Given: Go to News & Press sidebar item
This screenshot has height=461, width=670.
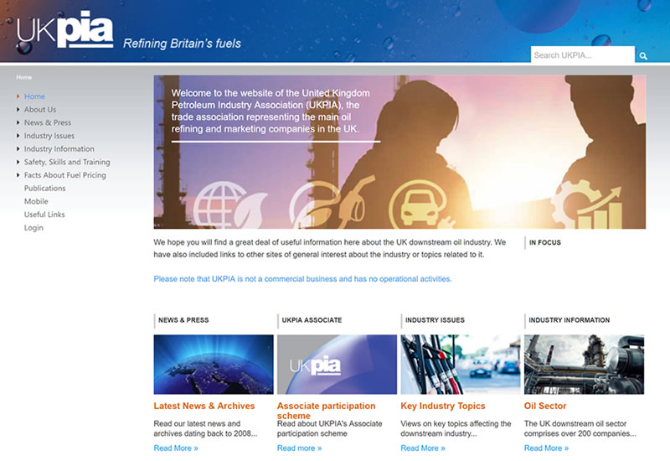Looking at the screenshot, I should [48, 122].
